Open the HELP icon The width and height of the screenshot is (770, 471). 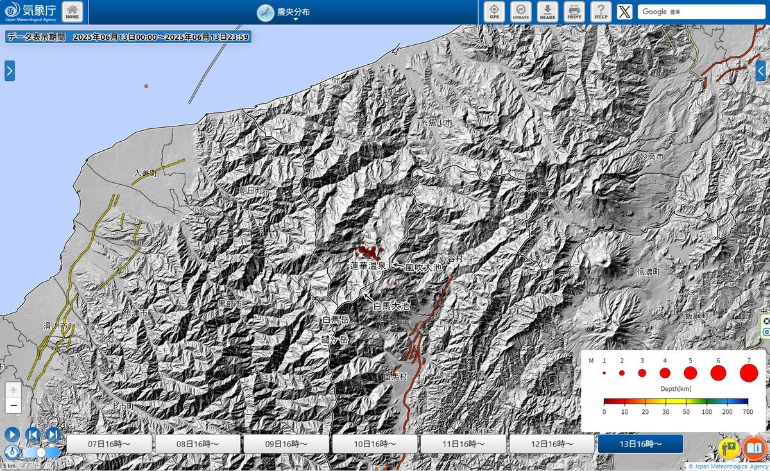tap(601, 12)
